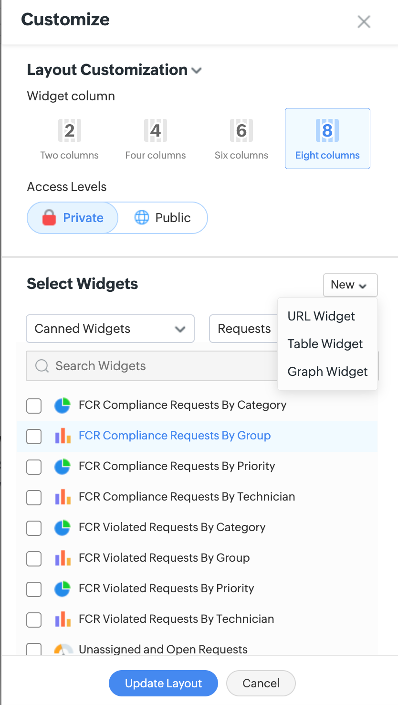Select the Eight columns layout icon
Viewport: 398px width, 705px height.
point(327,131)
